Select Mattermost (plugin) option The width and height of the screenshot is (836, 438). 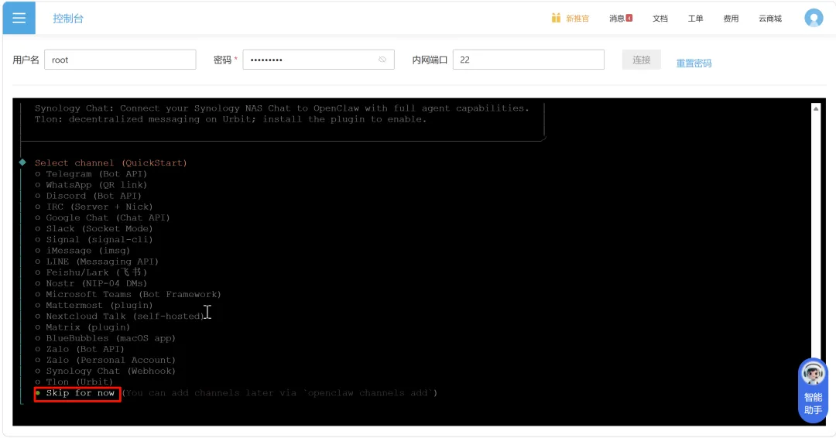coord(94,306)
